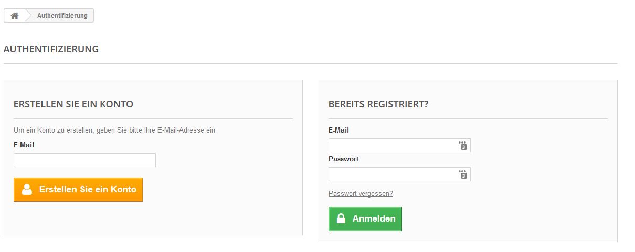Click the breadcrumb arrow separator after the home icon
The image size is (635, 252).
click(29, 16)
